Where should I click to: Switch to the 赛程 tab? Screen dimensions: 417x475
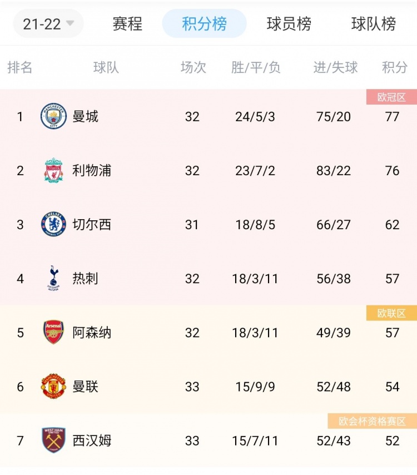tap(127, 24)
